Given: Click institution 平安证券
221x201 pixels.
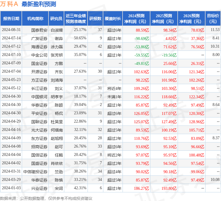Looking at the screenshot, I should pyautogui.click(x=39, y=113).
